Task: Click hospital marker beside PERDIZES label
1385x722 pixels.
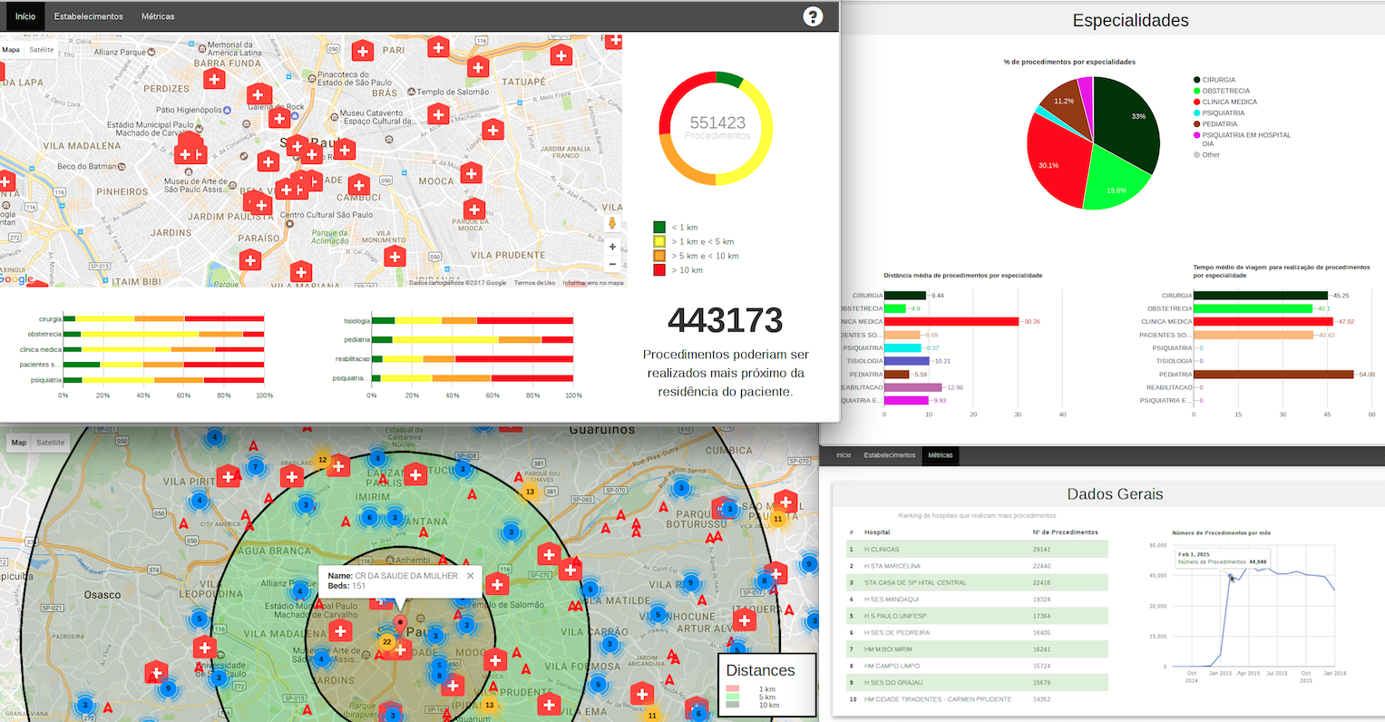Action: click(x=214, y=79)
